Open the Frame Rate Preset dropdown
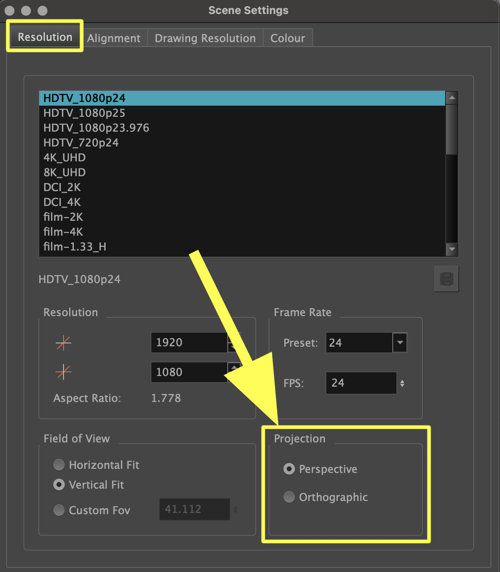500x572 pixels. (399, 343)
